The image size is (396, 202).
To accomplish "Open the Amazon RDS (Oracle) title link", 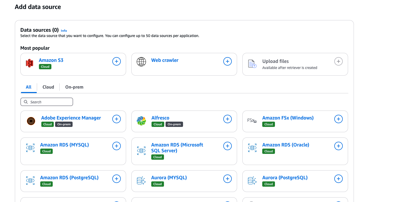I will 286,145.
